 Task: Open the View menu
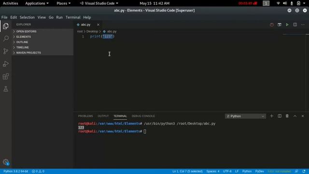tap(42, 17)
